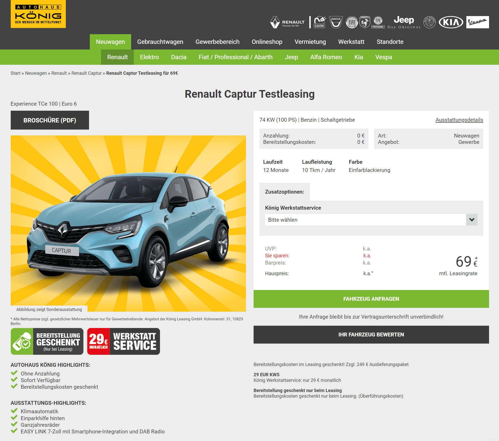Screen dimensions: 499x441
Task: Click the blue Renault Captur car image
Action: [128, 223]
